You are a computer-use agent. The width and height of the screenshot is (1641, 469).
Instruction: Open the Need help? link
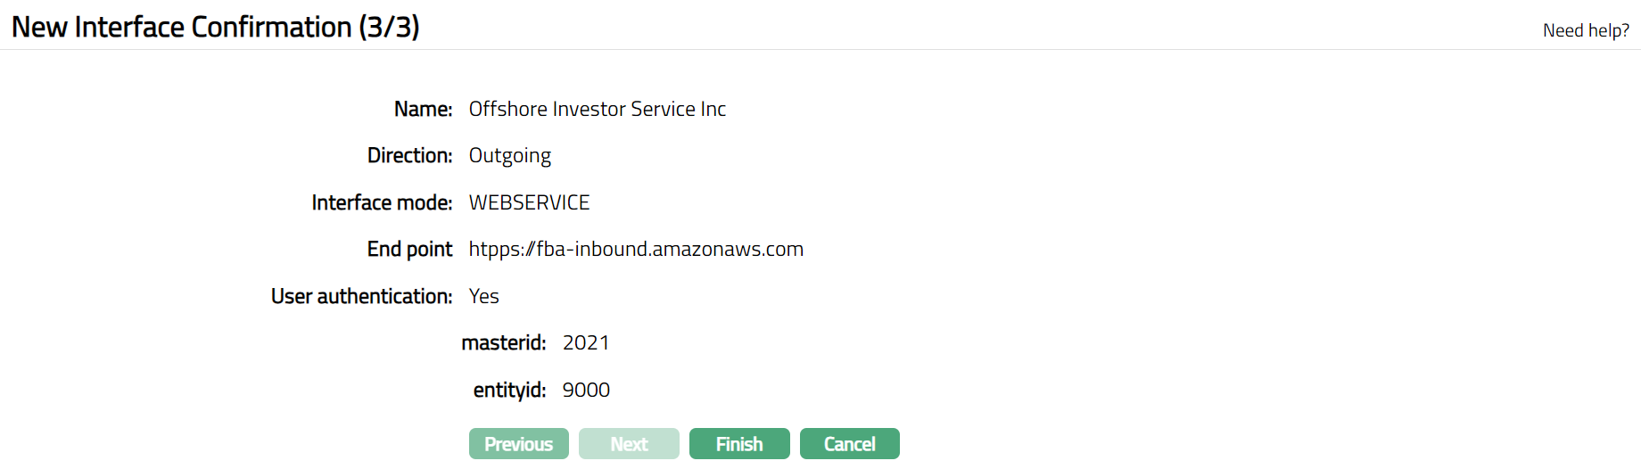pyautogui.click(x=1586, y=30)
